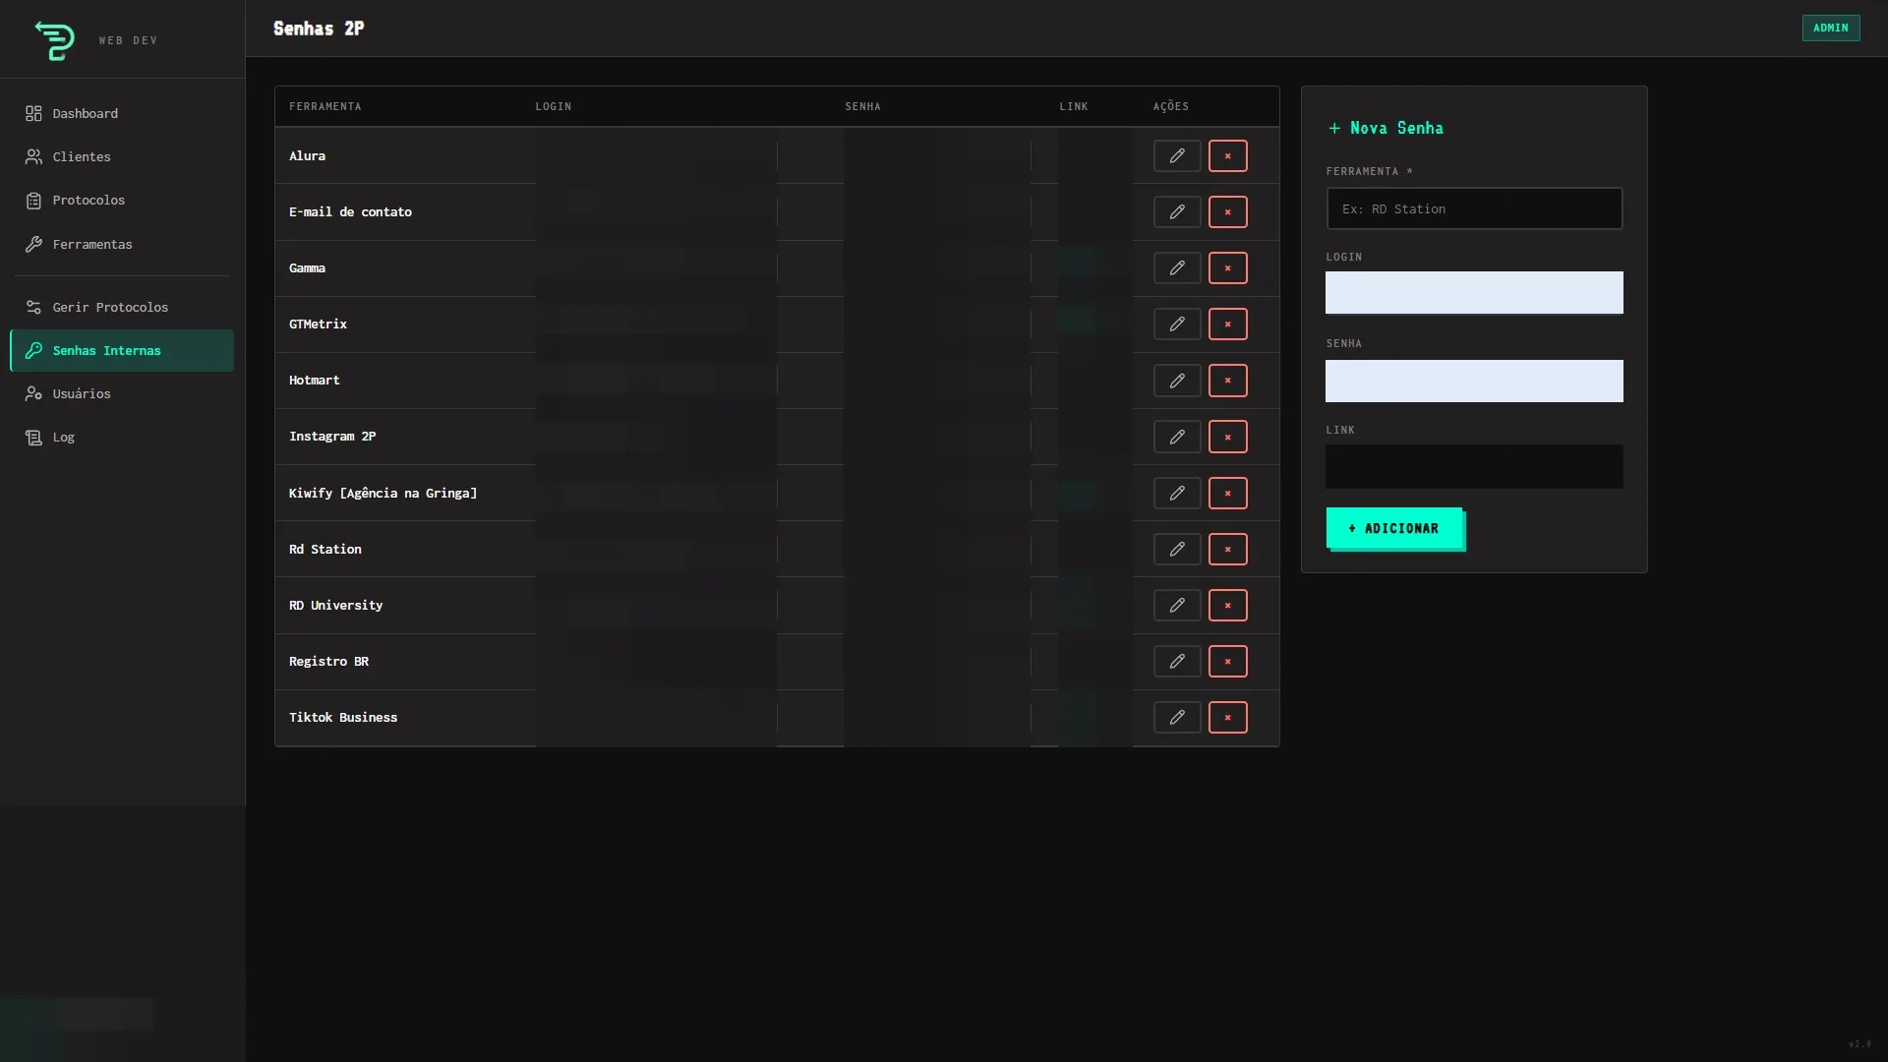This screenshot has height=1062, width=1888.
Task: Open Protocolos in the sidebar
Action: 122,200
